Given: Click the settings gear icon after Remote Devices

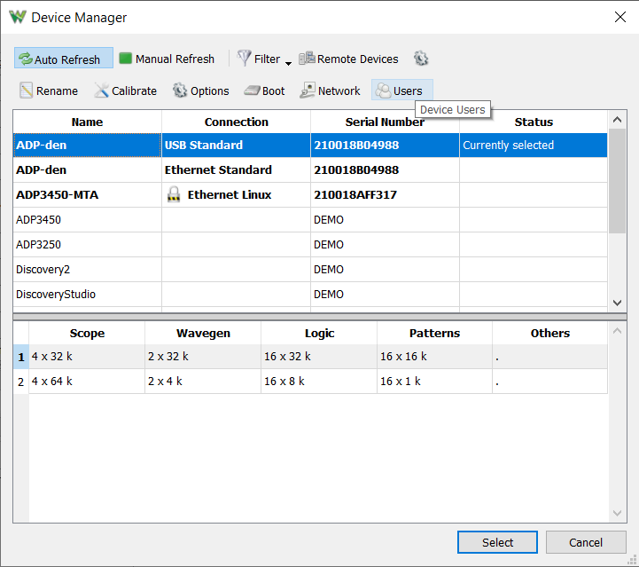Looking at the screenshot, I should click(421, 59).
